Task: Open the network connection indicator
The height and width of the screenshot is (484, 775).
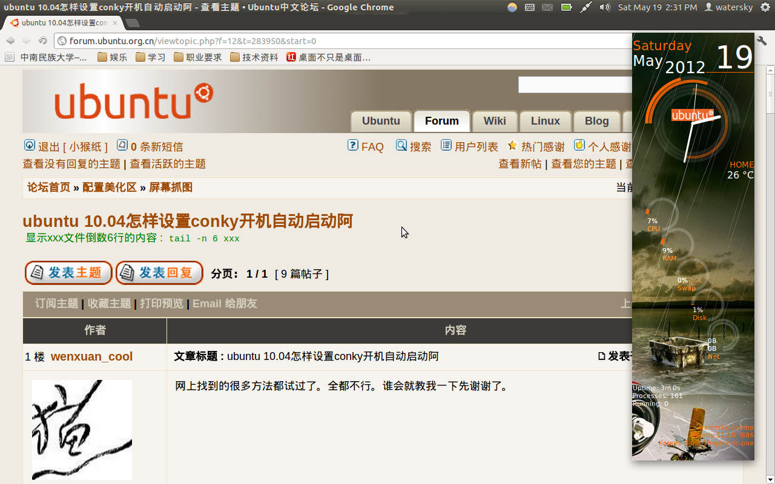Action: [585, 7]
